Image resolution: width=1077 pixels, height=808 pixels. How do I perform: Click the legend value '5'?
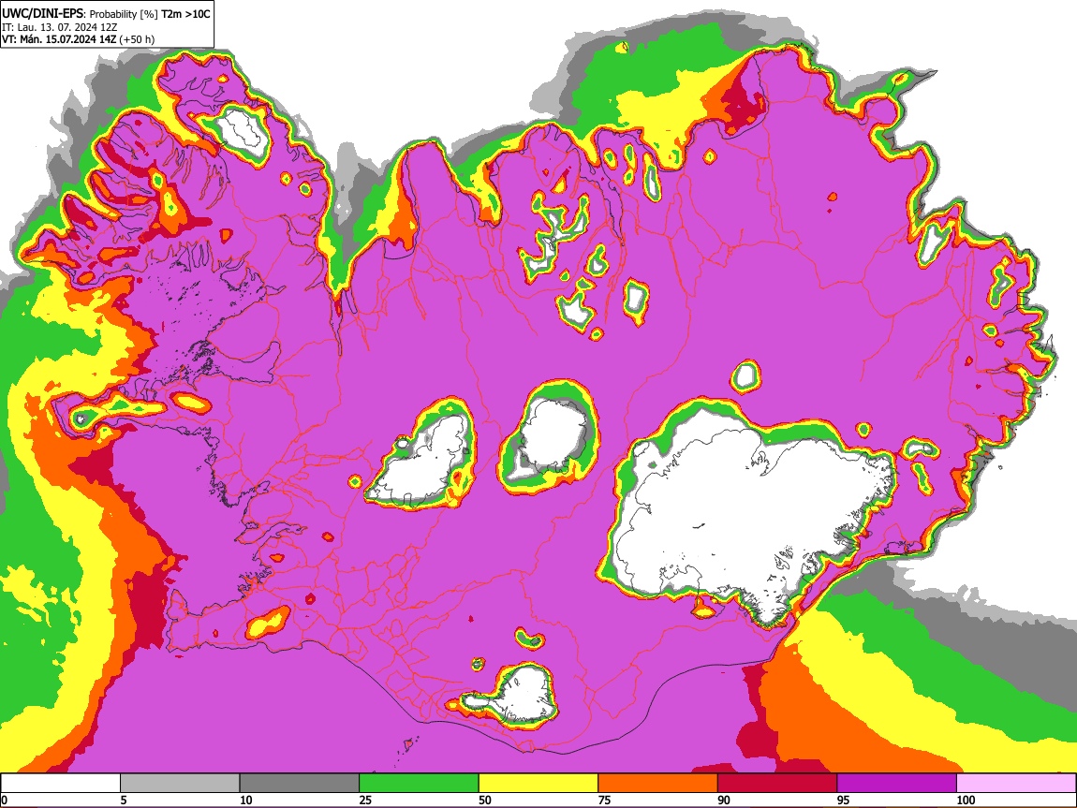pos(124,800)
